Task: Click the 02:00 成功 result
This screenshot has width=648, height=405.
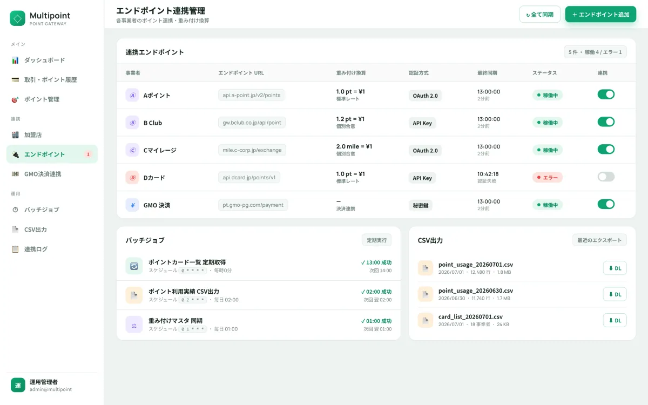Action: [x=376, y=292]
